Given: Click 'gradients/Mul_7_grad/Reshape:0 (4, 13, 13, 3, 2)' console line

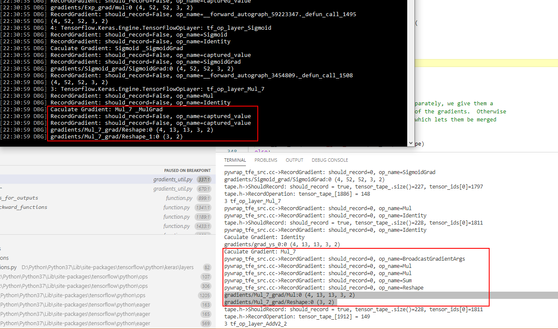Looking at the screenshot, I should (x=132, y=130).
